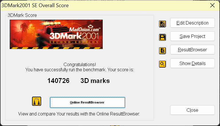Screen dimensions: 220x126
Task: Click Show Details button
Action: click(192, 63)
